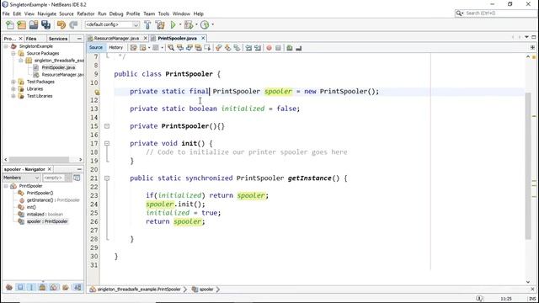Click the Next Bookmark editor icon
Viewport: 539px width, 303px height.
(x=227, y=48)
